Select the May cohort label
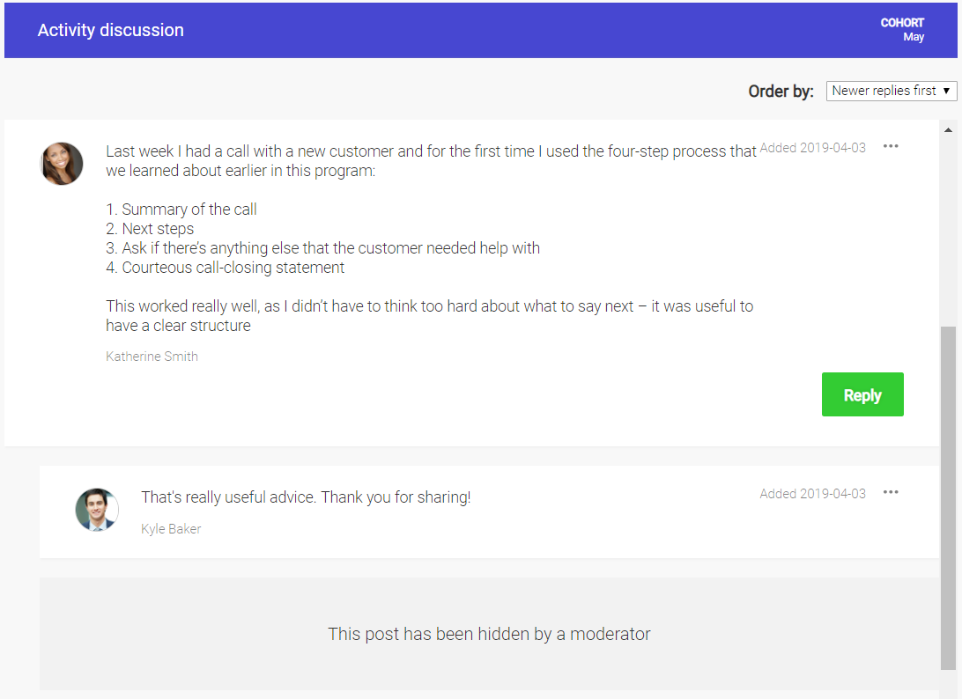This screenshot has height=699, width=962. pos(914,36)
